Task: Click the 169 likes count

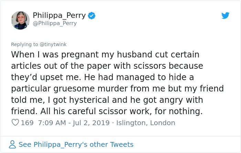Action: (x=27, y=123)
